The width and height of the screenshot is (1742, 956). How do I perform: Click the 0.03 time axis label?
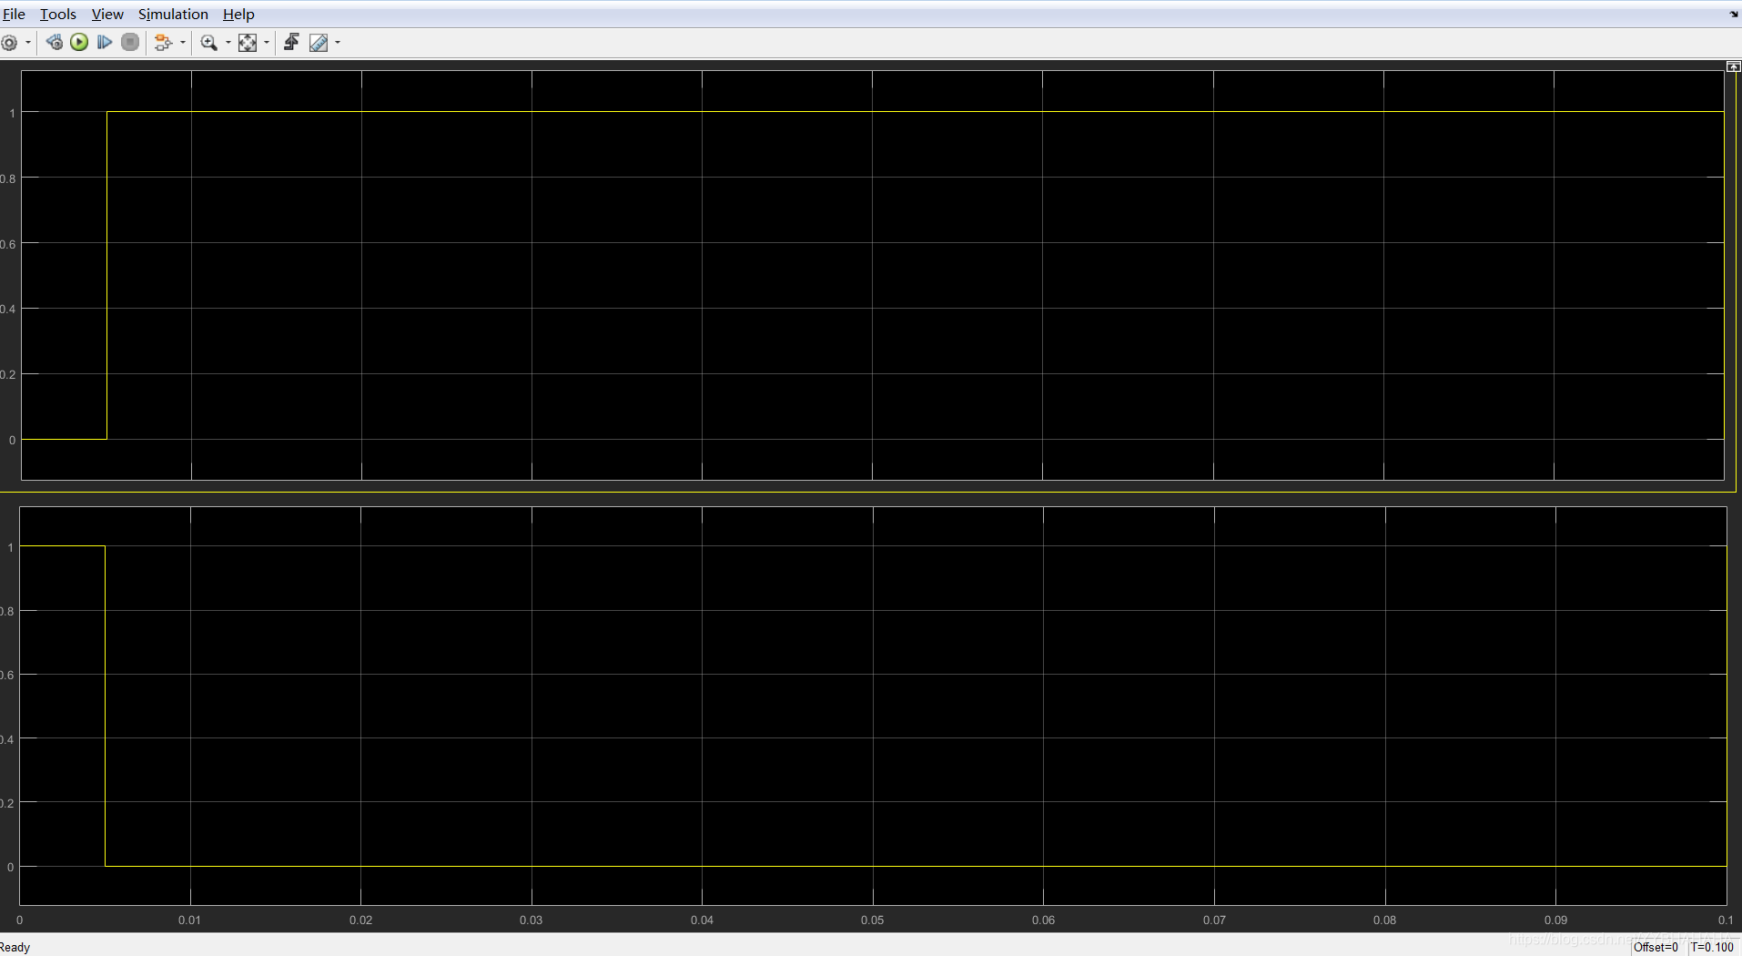click(531, 920)
